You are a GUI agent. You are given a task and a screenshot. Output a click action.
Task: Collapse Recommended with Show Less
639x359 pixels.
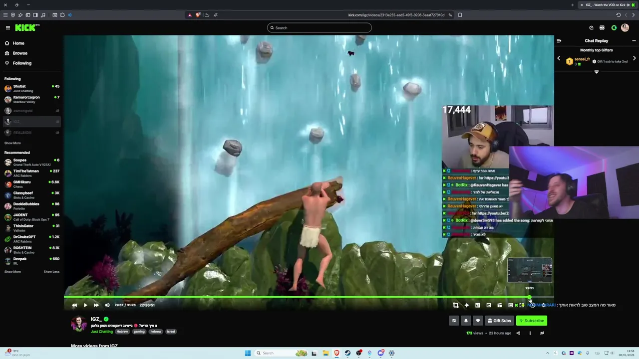click(51, 272)
